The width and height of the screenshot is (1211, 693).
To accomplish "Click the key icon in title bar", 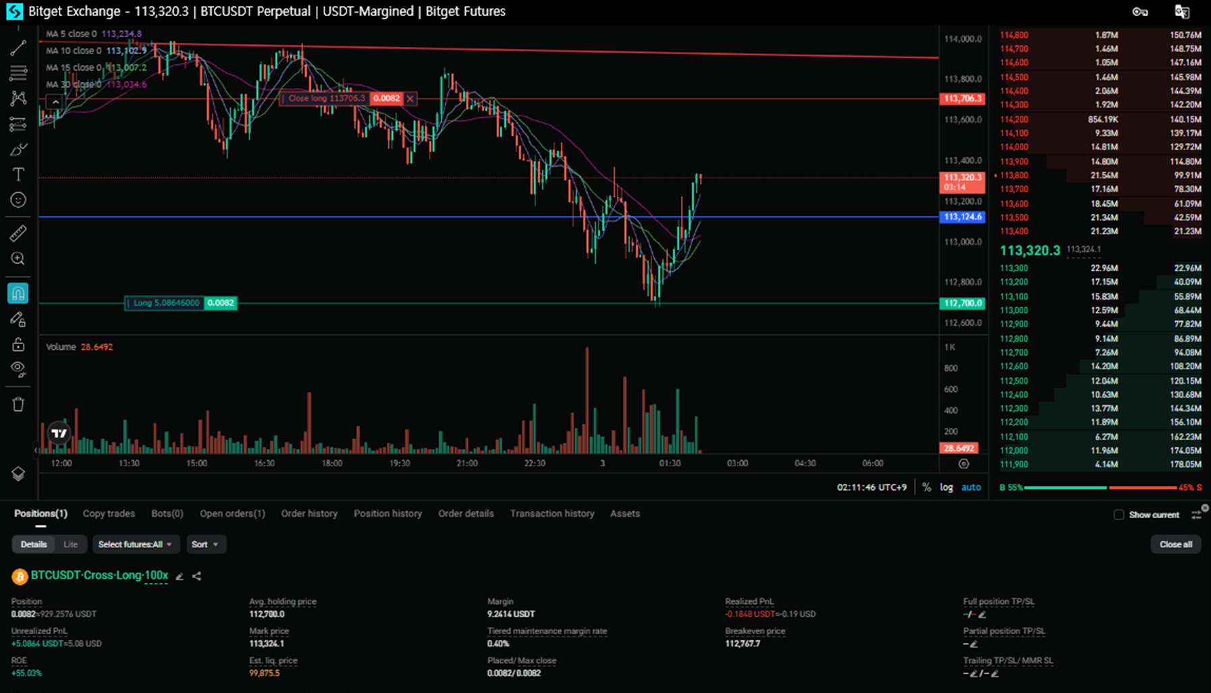I will 1140,11.
